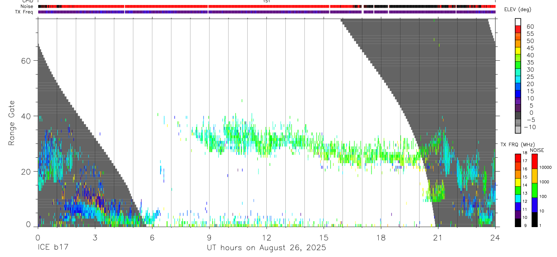Click the '3' tick on UT hours axis
557x257 pixels.
tap(95, 237)
